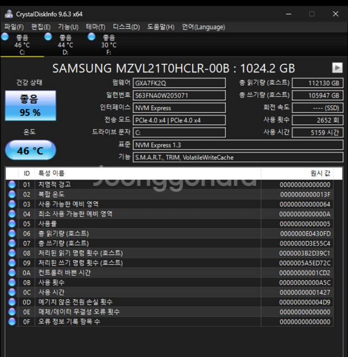Switch to the F: drive tab at 30 °C
Image resolution: width=348 pixels, height=357 pixels.
109,45
